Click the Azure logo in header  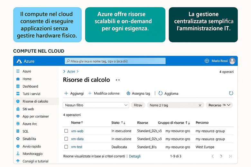(x=19, y=61)
